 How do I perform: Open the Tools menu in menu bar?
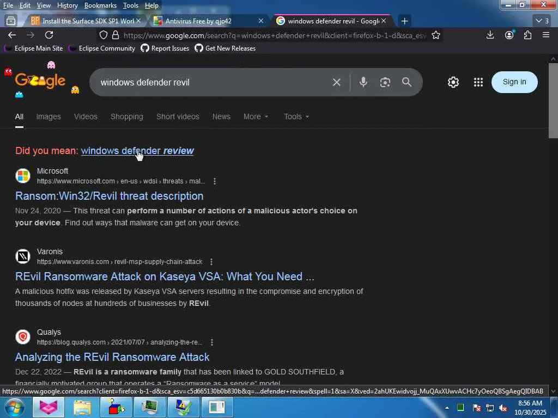131,5
